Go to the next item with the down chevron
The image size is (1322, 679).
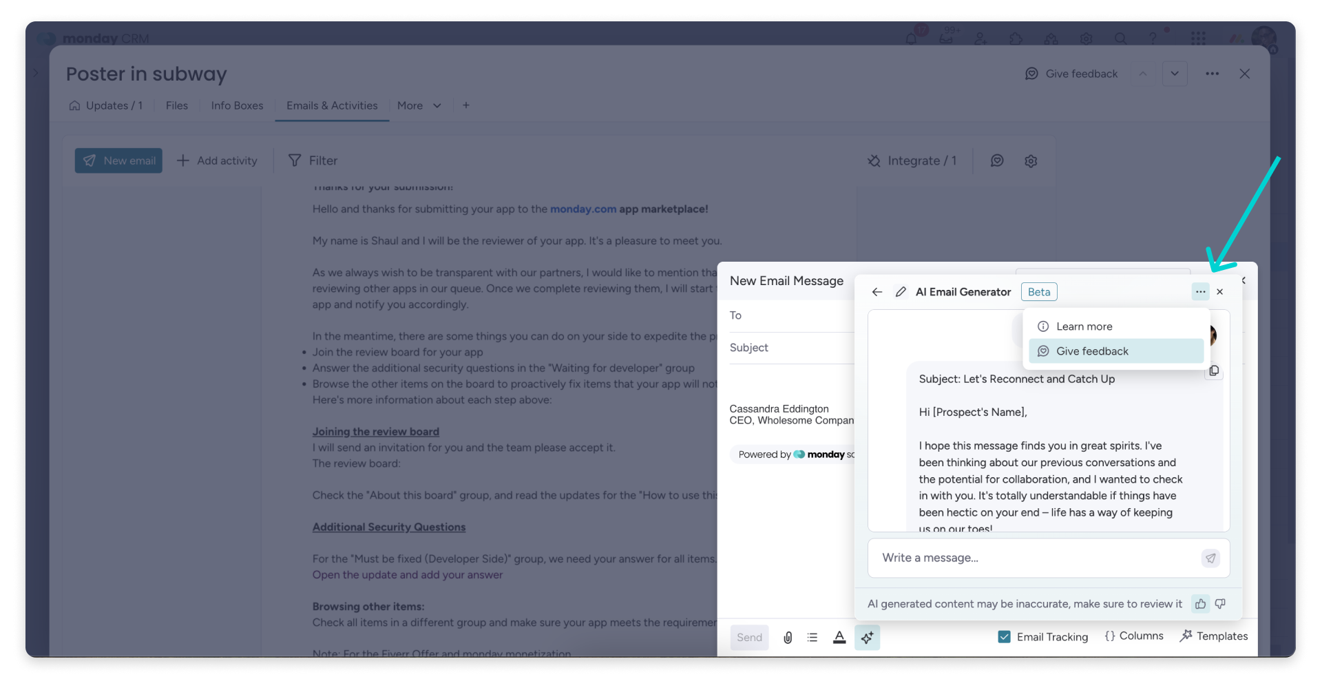(1175, 74)
